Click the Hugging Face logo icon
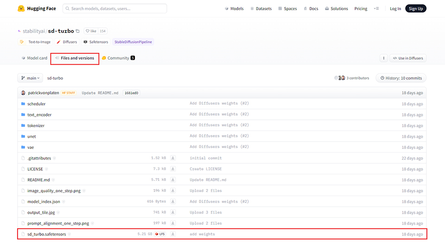Image resolution: width=445 pixels, height=247 pixels. coord(21,8)
